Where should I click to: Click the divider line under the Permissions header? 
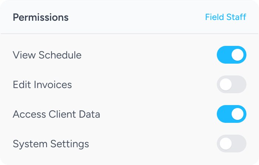coord(129,34)
